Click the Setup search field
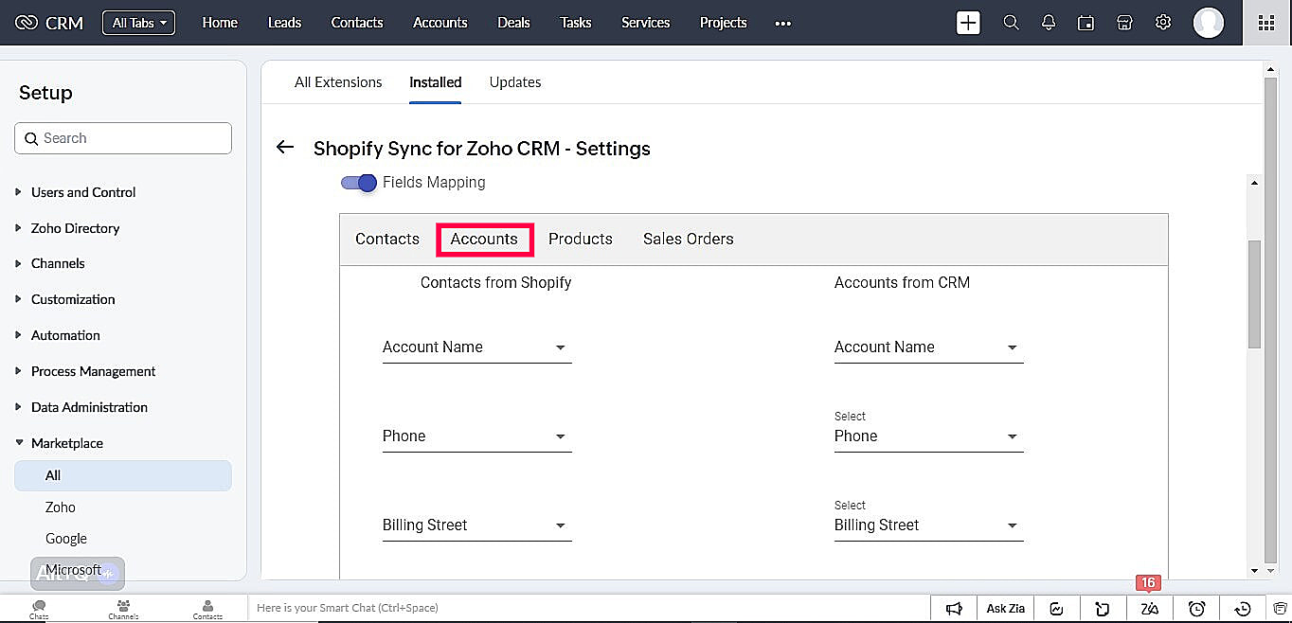The width and height of the screenshot is (1292, 623). click(123, 138)
